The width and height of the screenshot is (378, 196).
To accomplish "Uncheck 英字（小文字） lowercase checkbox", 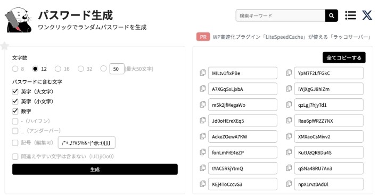I will coord(15,101).
